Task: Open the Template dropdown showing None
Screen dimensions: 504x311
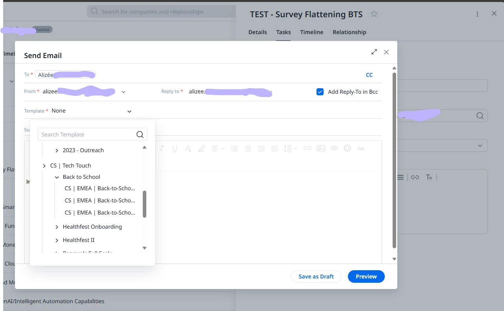Action: pos(92,111)
